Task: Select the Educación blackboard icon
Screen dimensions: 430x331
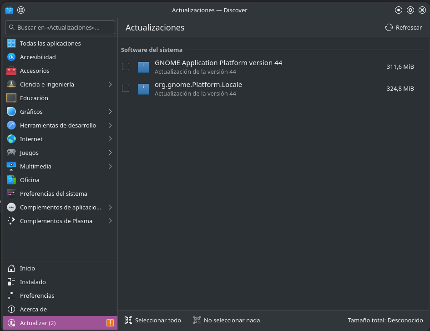Action: tap(11, 98)
